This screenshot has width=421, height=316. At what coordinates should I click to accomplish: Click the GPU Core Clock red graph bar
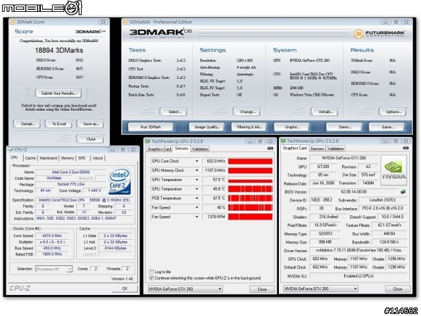click(x=250, y=161)
